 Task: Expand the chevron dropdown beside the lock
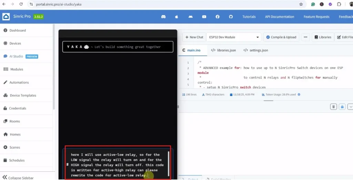350,107
